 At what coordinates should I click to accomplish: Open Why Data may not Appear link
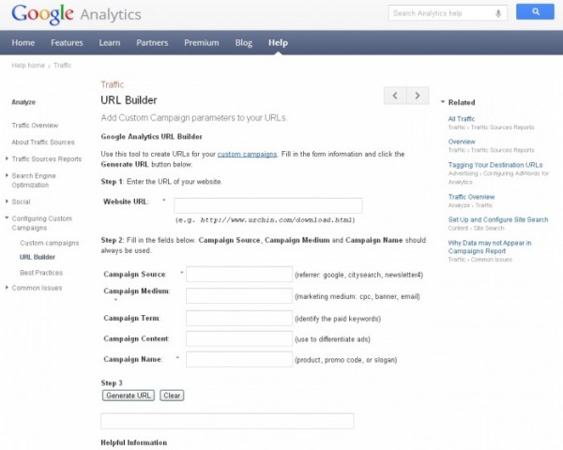[490, 247]
